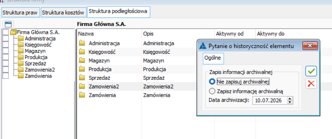Tick the checkbox beside Księgowość in the tree
The width and height of the screenshot is (332, 139).
(6, 45)
